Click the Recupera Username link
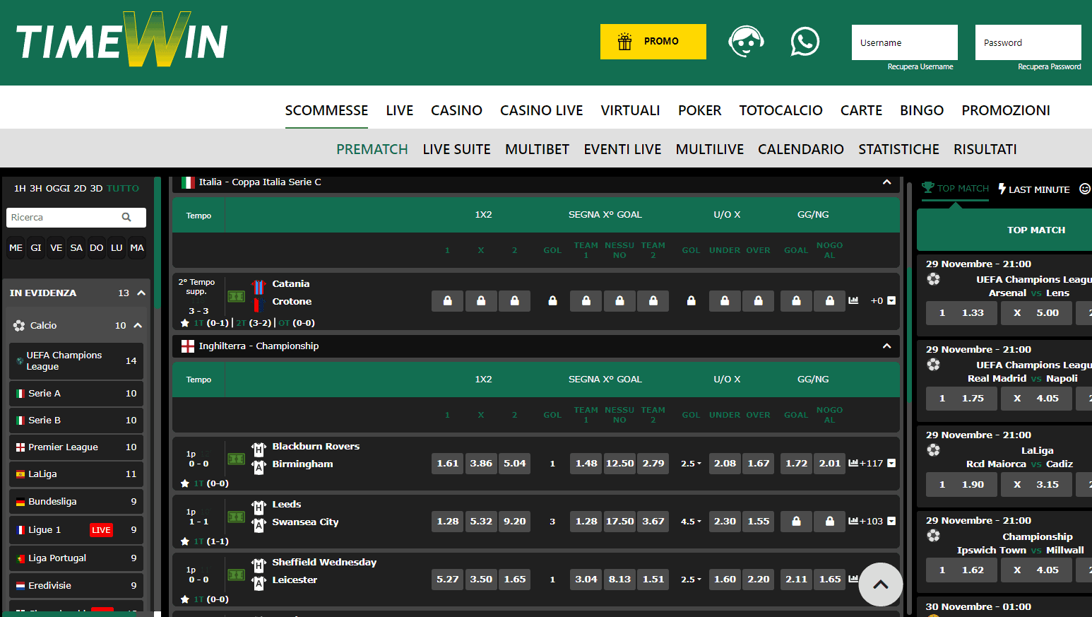This screenshot has width=1092, height=617. pyautogui.click(x=920, y=66)
